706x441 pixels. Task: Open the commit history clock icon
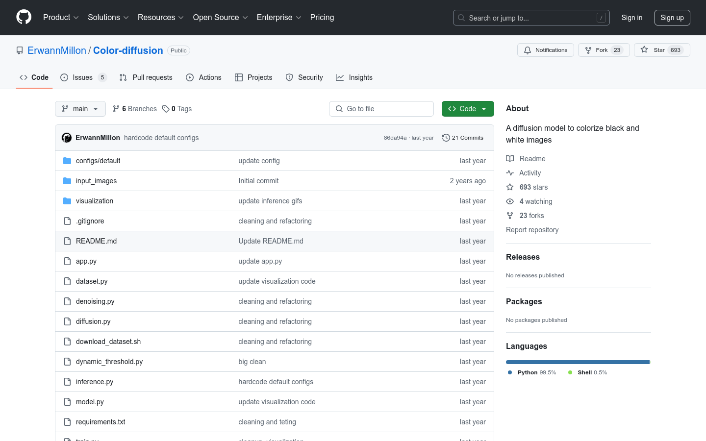point(446,138)
